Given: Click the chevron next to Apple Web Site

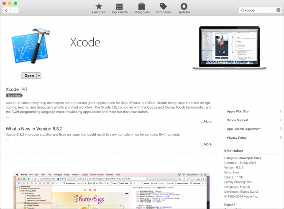Looking at the screenshot, I should point(281,111).
